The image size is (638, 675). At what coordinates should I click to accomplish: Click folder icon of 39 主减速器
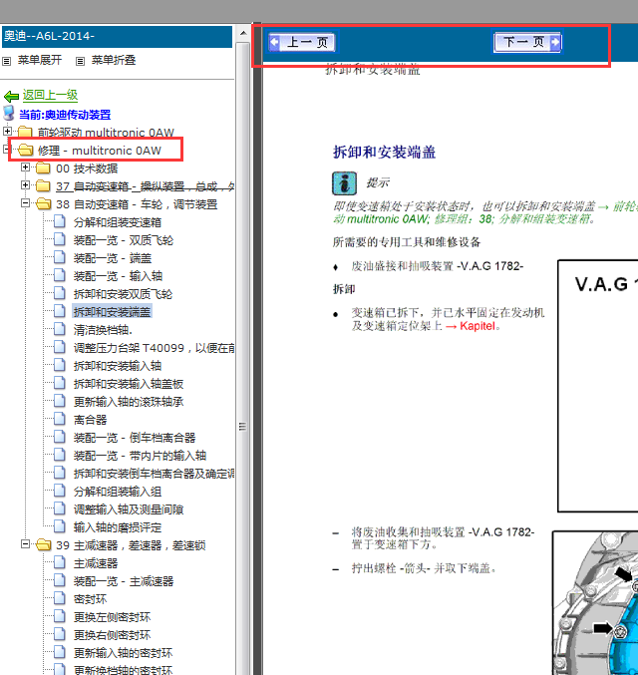click(x=44, y=545)
